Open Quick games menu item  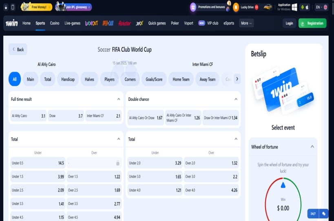[x=157, y=23]
